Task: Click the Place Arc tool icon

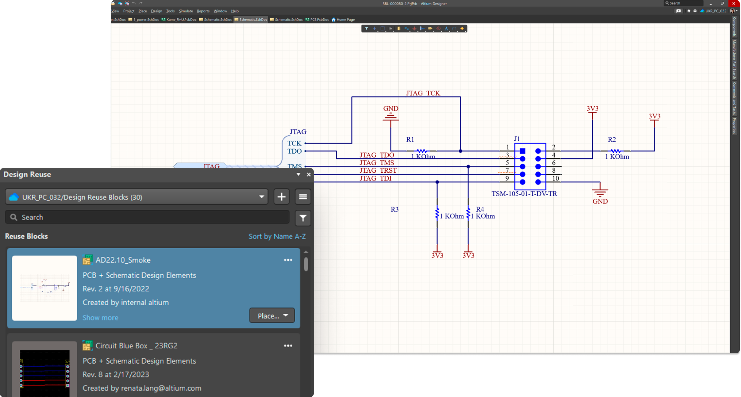Action: (454, 28)
